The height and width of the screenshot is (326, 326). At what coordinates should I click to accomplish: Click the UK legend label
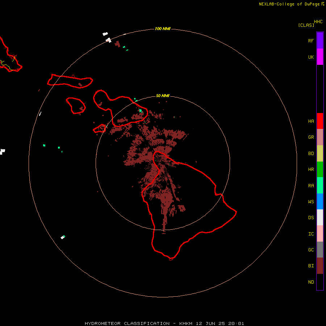coord(311,57)
